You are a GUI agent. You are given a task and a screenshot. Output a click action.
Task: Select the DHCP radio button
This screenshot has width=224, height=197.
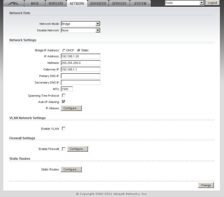pos(64,50)
